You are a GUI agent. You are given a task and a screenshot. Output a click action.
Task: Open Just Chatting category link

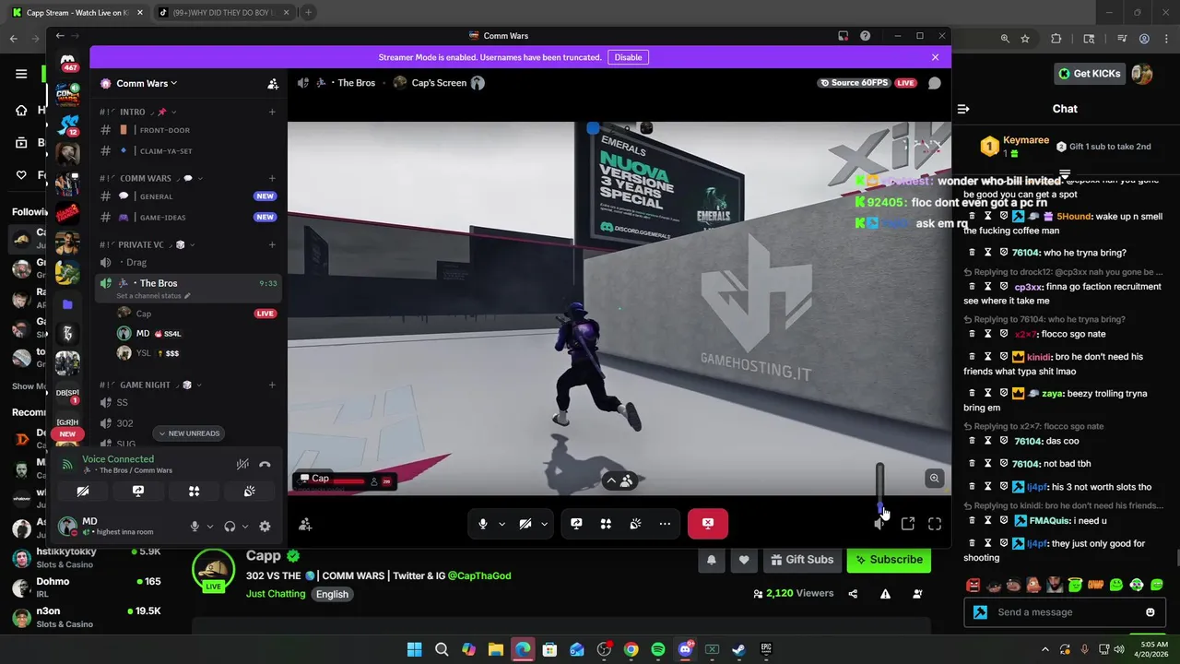[276, 594]
